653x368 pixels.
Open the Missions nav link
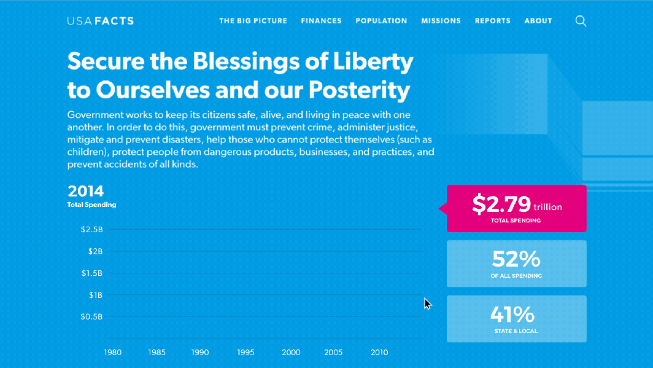pyautogui.click(x=441, y=21)
